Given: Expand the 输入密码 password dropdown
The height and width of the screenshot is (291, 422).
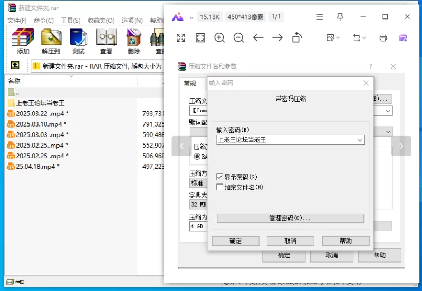Looking at the screenshot, I should pos(360,140).
